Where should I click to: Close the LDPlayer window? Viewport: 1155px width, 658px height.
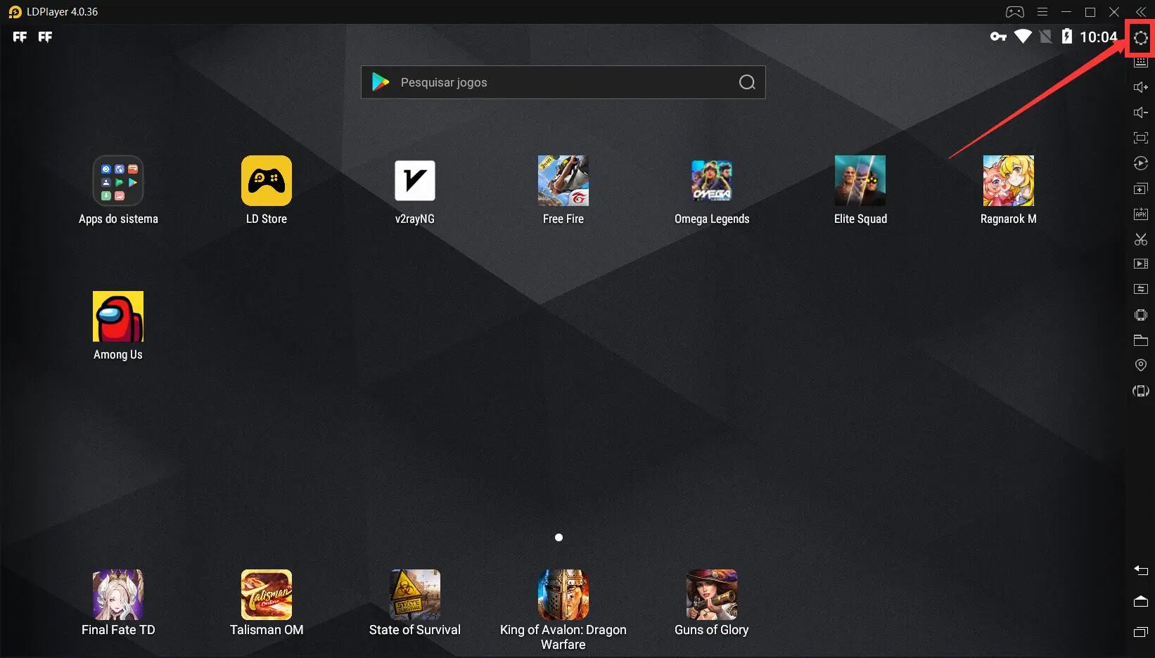[1114, 12]
